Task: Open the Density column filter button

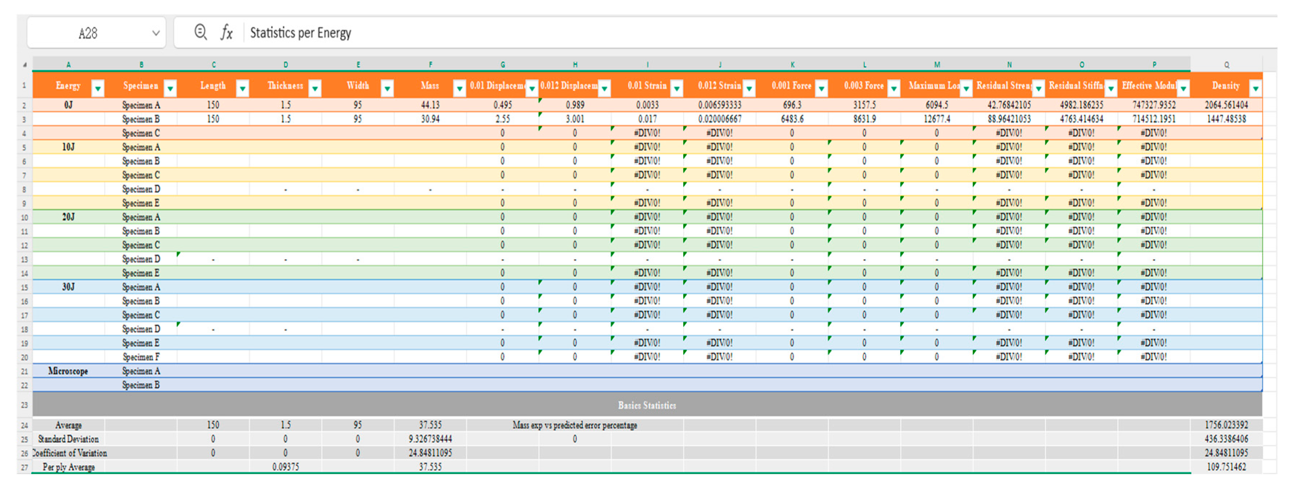Action: [x=1255, y=88]
